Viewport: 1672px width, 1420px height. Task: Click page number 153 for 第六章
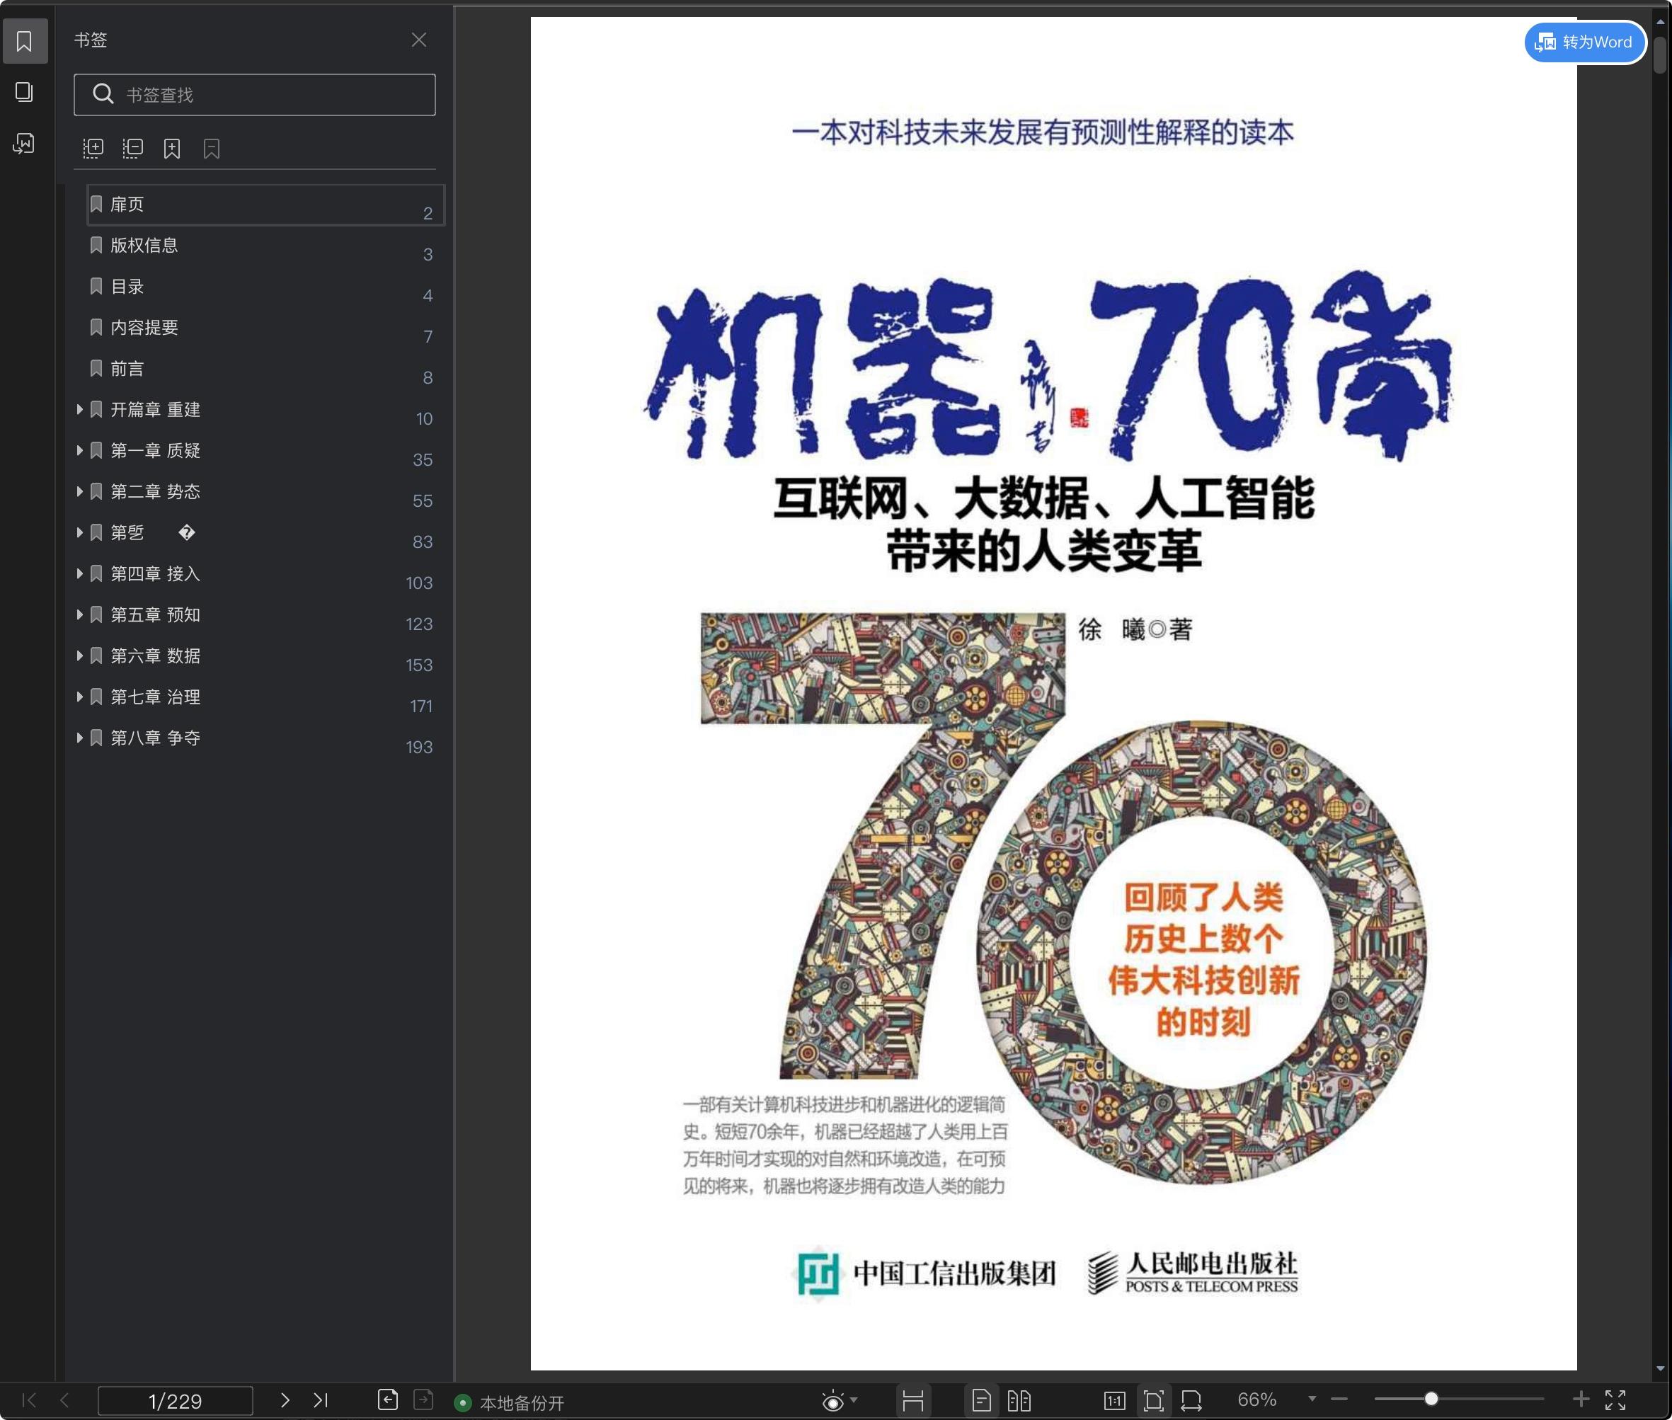point(419,665)
